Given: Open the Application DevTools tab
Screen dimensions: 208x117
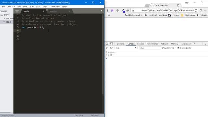Looking at the screenshot, I should click(186, 44).
